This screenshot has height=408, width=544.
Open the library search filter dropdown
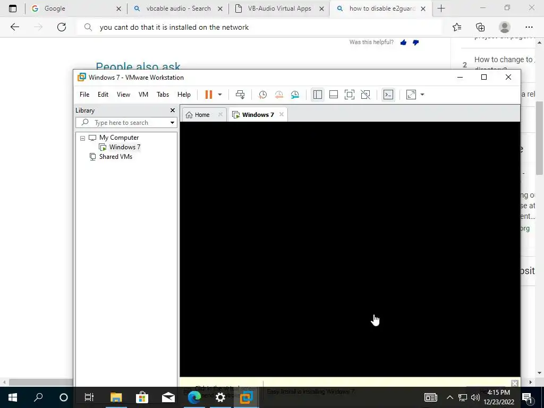(172, 123)
